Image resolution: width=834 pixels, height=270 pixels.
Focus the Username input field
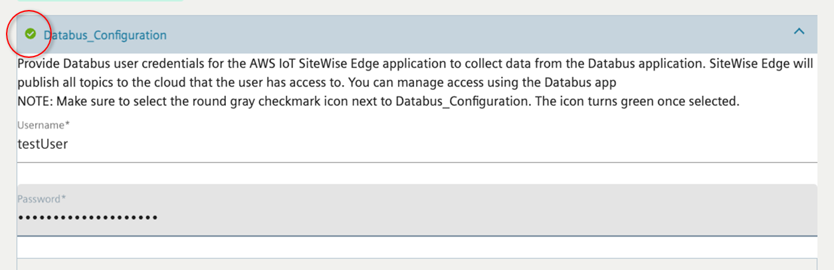click(x=399, y=144)
